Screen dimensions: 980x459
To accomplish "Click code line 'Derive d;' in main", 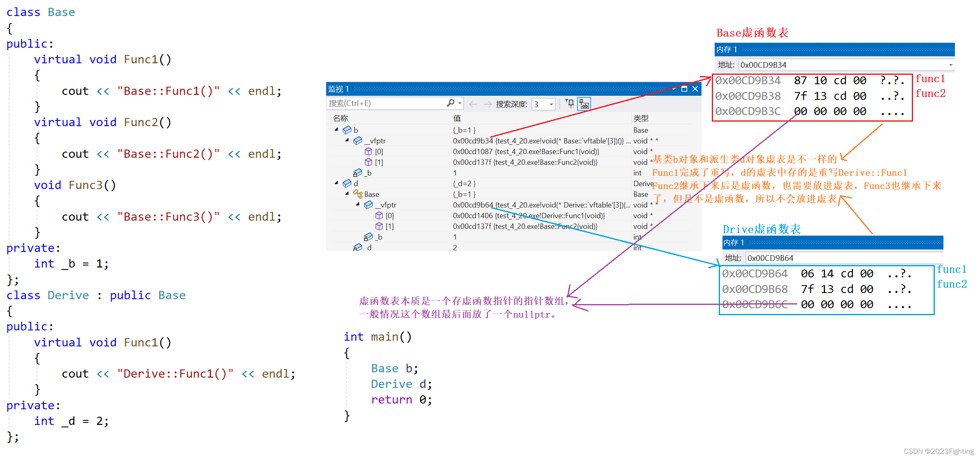I will click(401, 384).
